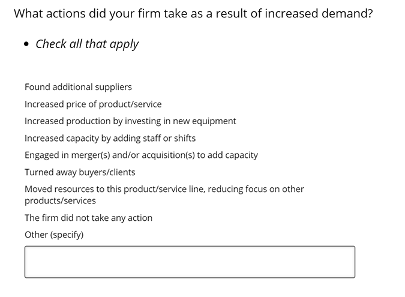Screen dimensions: 405x297
Task: Select the merger(s) and/or acquisition(s) option
Action: pyautogui.click(x=141, y=155)
